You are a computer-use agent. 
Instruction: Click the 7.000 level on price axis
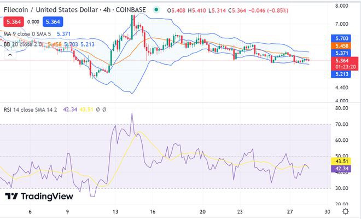pos(341,24)
